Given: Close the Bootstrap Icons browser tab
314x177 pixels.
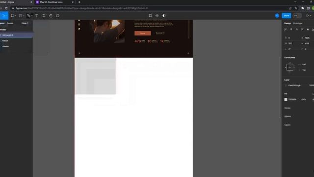Looking at the screenshot, I should click(x=73, y=2).
